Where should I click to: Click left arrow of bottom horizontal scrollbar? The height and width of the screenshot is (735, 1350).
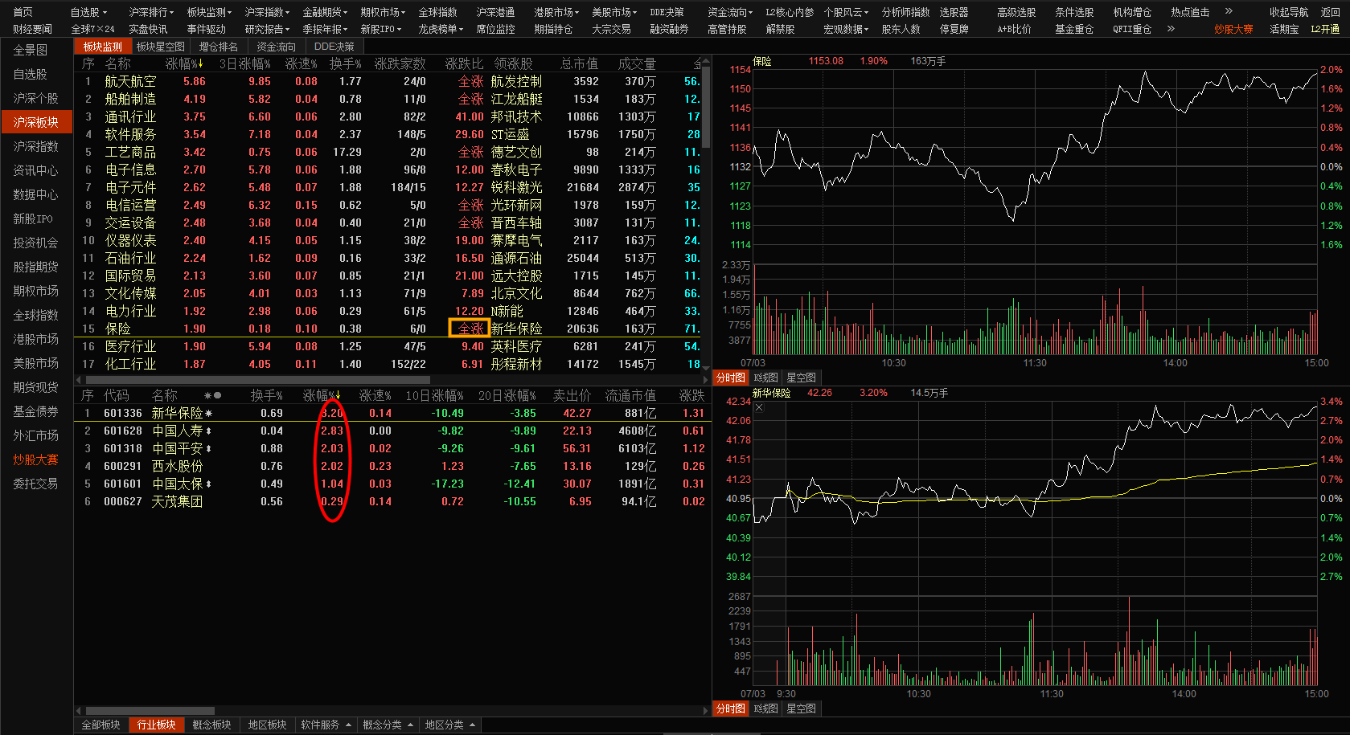tap(79, 711)
